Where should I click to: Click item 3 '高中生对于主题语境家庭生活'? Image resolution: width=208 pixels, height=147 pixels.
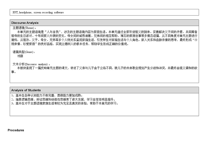click(x=65, y=103)
